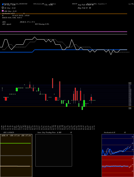Click the lowest green candlestick below the orange line
The width and height of the screenshot is (134, 177).
pos(82,108)
